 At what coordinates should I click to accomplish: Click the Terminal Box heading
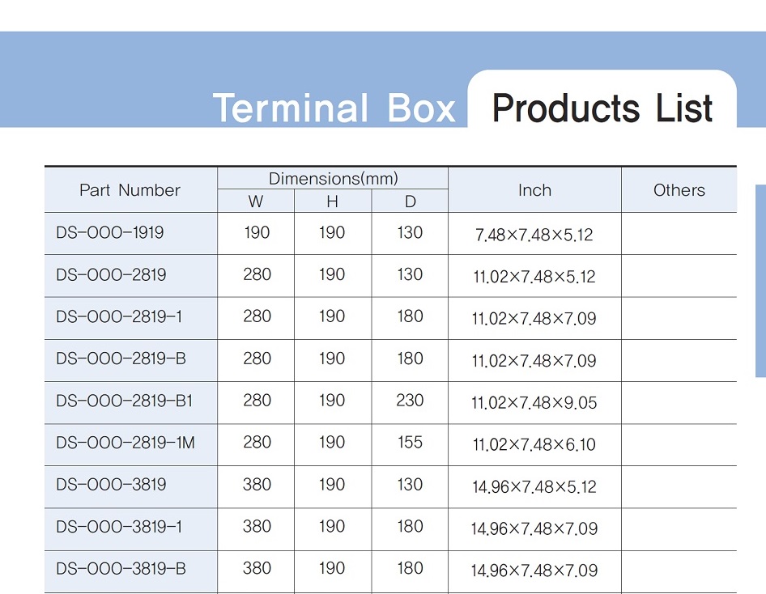pyautogui.click(x=334, y=108)
